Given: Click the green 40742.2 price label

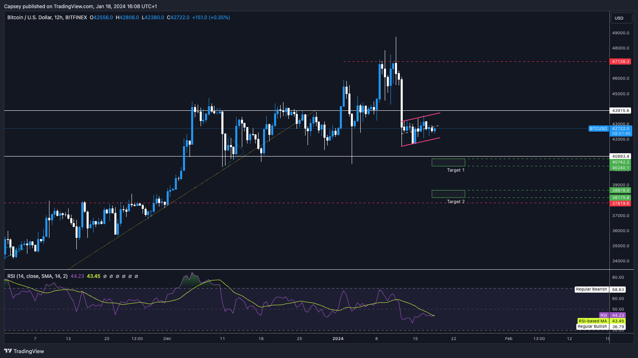Looking at the screenshot, I should (x=621, y=162).
